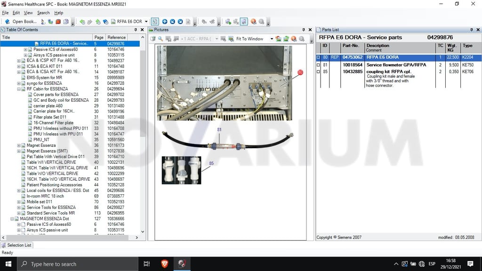Click the tree vertical scrollbar down arrow
This screenshot has height=271, width=482.
pyautogui.click(x=143, y=231)
